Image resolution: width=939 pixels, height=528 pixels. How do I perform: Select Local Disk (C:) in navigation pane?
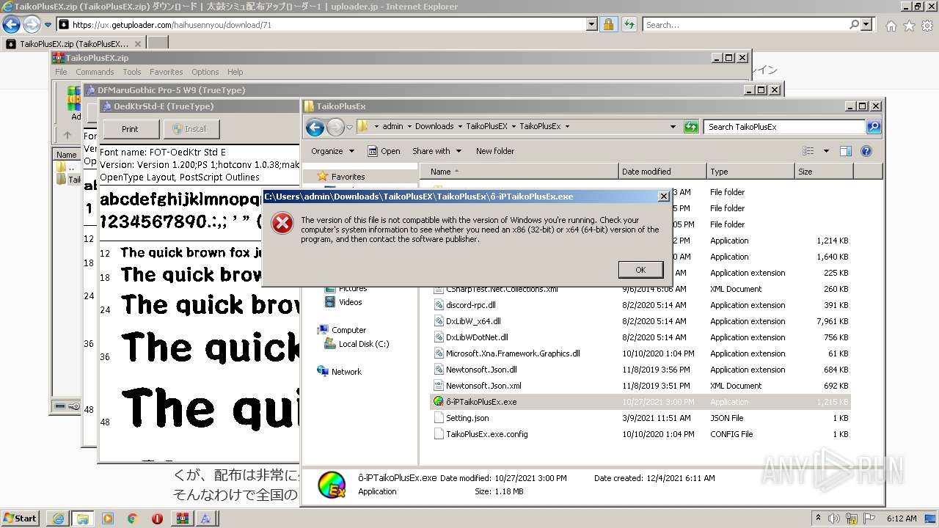coord(364,344)
